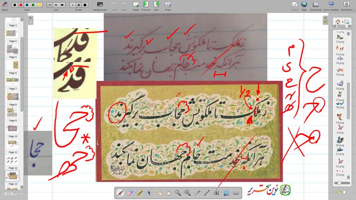Choose the largest eraser size
This screenshot has height=200, width=356.
point(84,5)
